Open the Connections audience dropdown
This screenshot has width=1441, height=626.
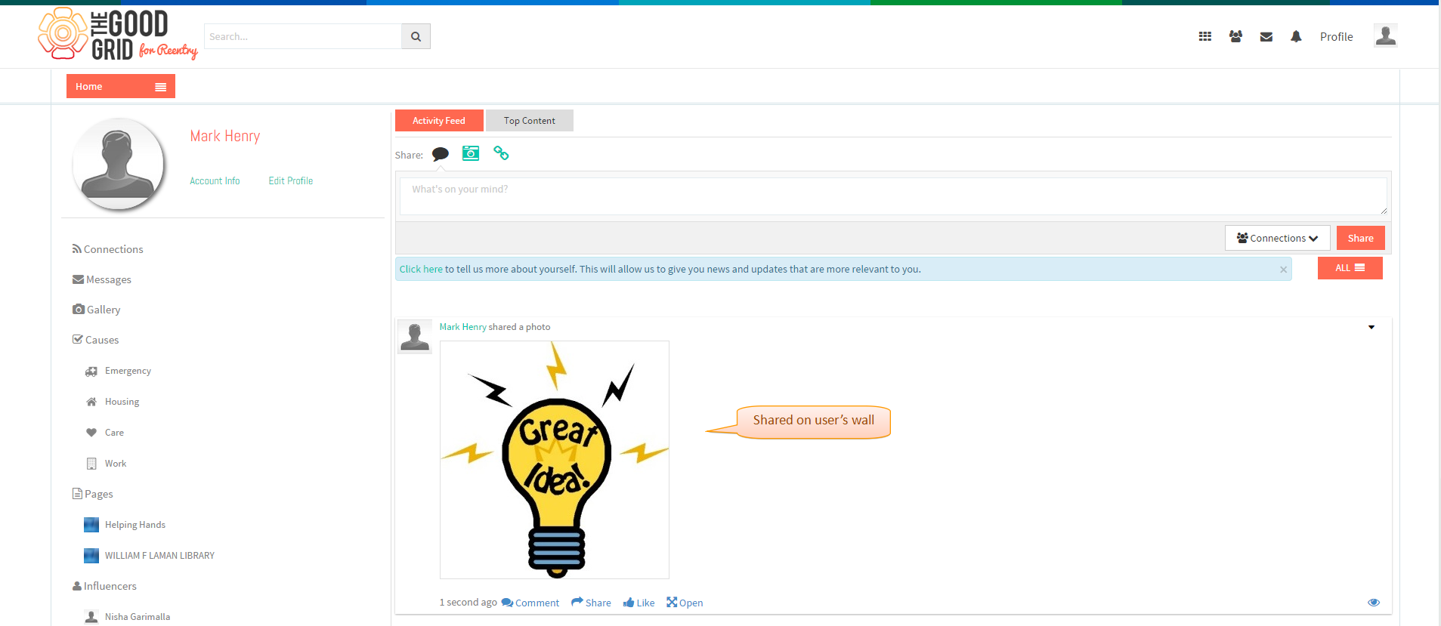1277,238
